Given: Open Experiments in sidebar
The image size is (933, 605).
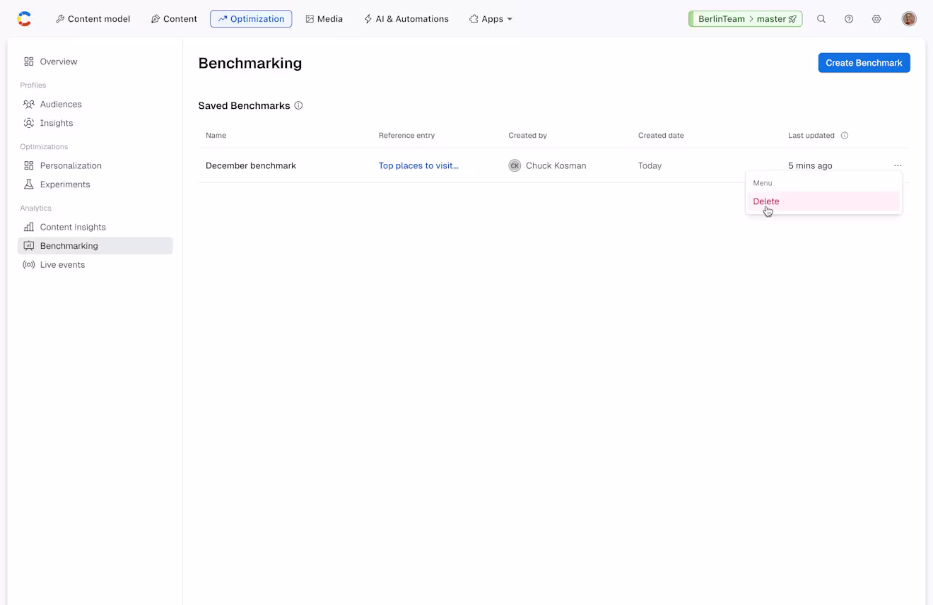Looking at the screenshot, I should click(x=95, y=184).
